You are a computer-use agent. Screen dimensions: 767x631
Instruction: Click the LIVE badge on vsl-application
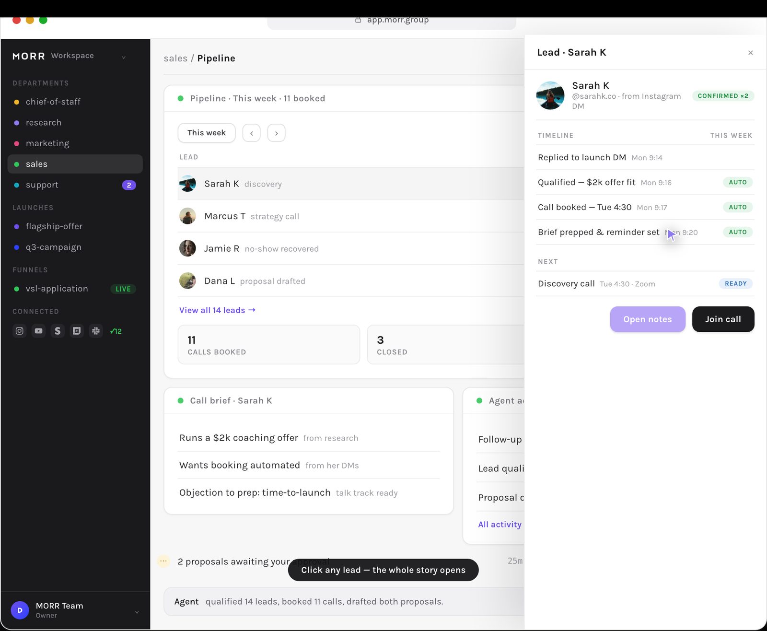123,289
